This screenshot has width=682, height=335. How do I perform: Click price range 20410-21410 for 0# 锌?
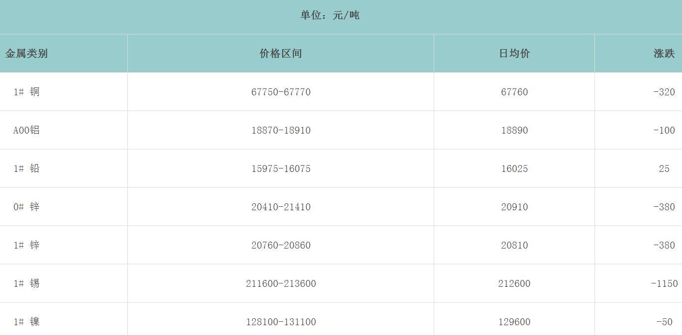point(281,207)
